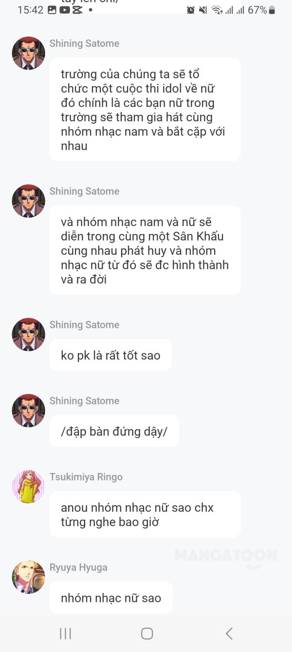Tap the muted sound status icon
The image size is (292, 652).
pos(203,10)
